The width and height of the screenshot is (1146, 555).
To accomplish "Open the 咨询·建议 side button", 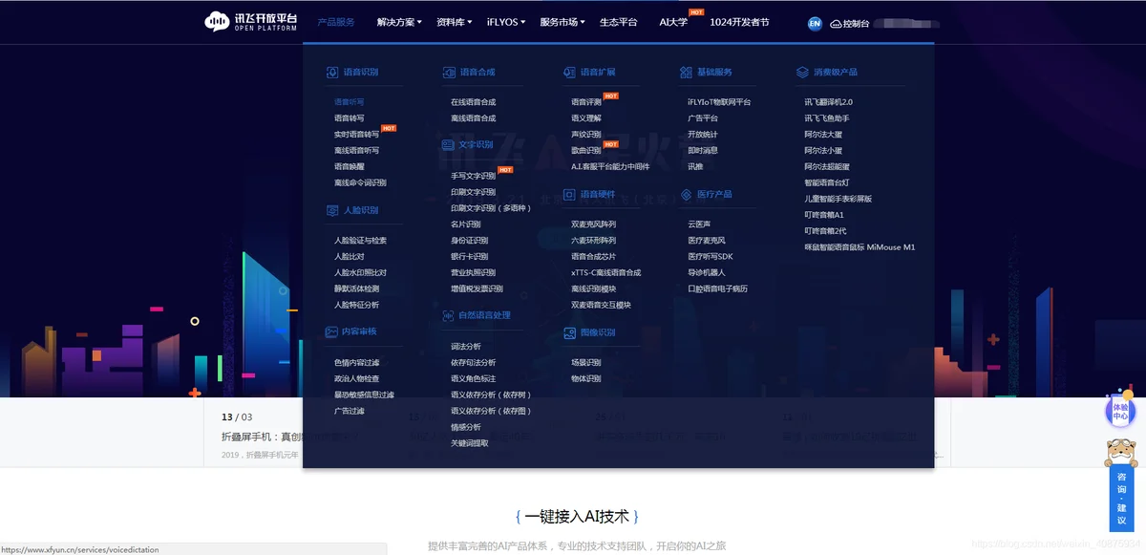I will pyautogui.click(x=1121, y=498).
